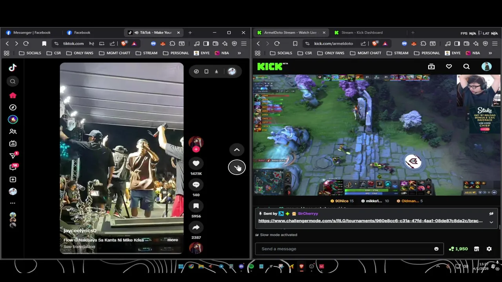This screenshot has height=282, width=502.
Task: Open the TikTok profile avatar at top
Action: (x=232, y=71)
